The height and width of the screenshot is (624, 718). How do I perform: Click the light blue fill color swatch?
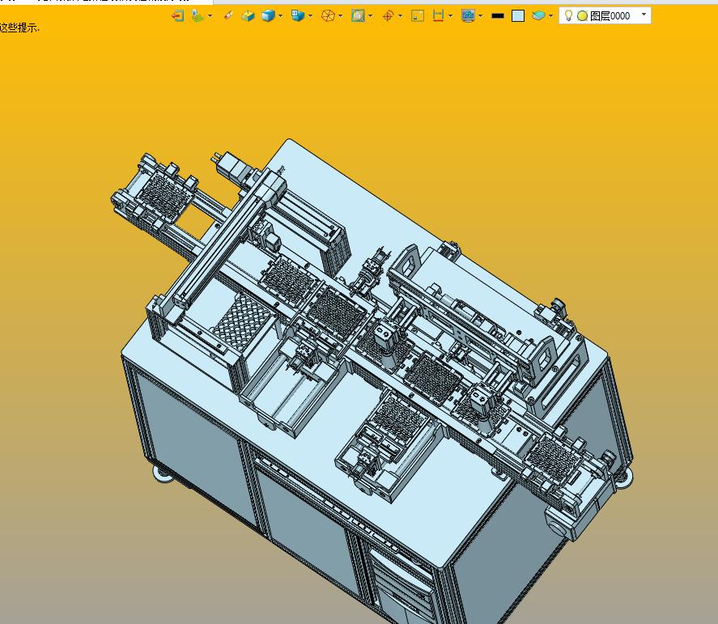point(518,15)
